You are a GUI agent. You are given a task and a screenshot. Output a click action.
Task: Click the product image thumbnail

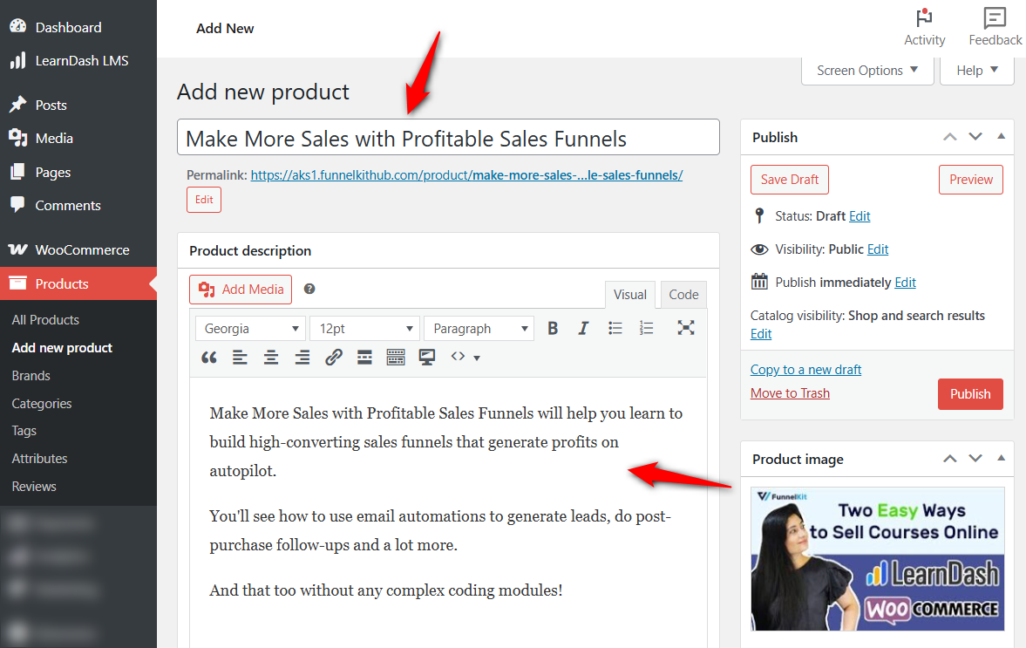pyautogui.click(x=877, y=558)
